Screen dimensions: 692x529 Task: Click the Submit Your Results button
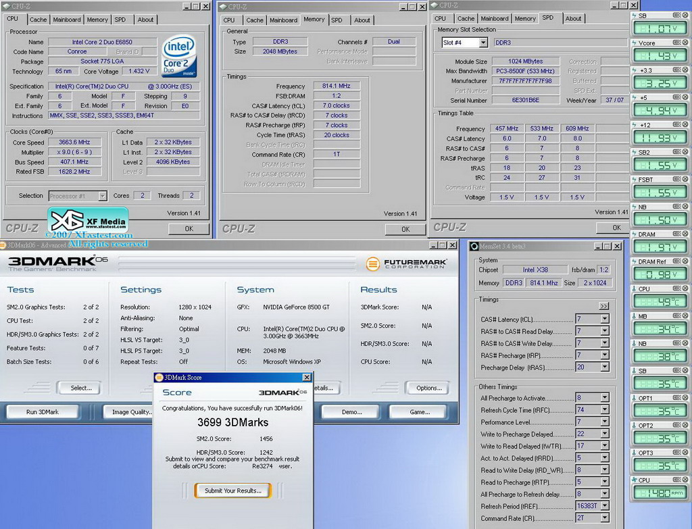(232, 490)
